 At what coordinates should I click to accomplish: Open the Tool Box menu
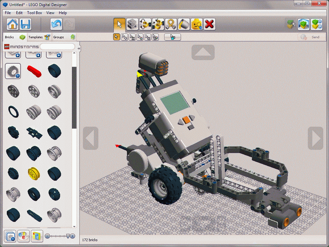click(34, 13)
